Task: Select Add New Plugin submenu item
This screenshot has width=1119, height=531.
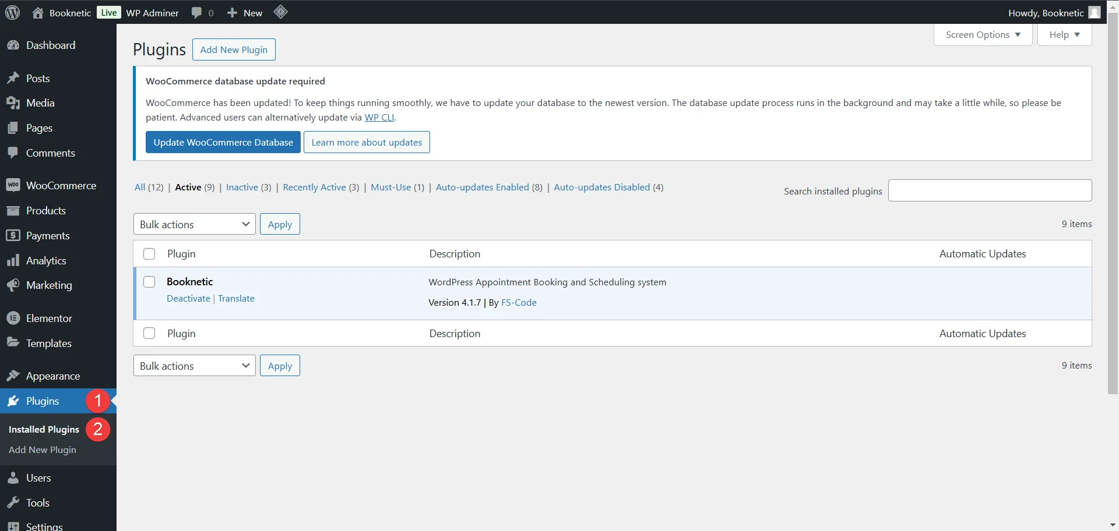Action: 43,449
